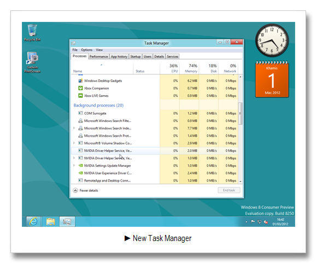Open the View menu
The height and width of the screenshot is (264, 317).
[x=99, y=50]
